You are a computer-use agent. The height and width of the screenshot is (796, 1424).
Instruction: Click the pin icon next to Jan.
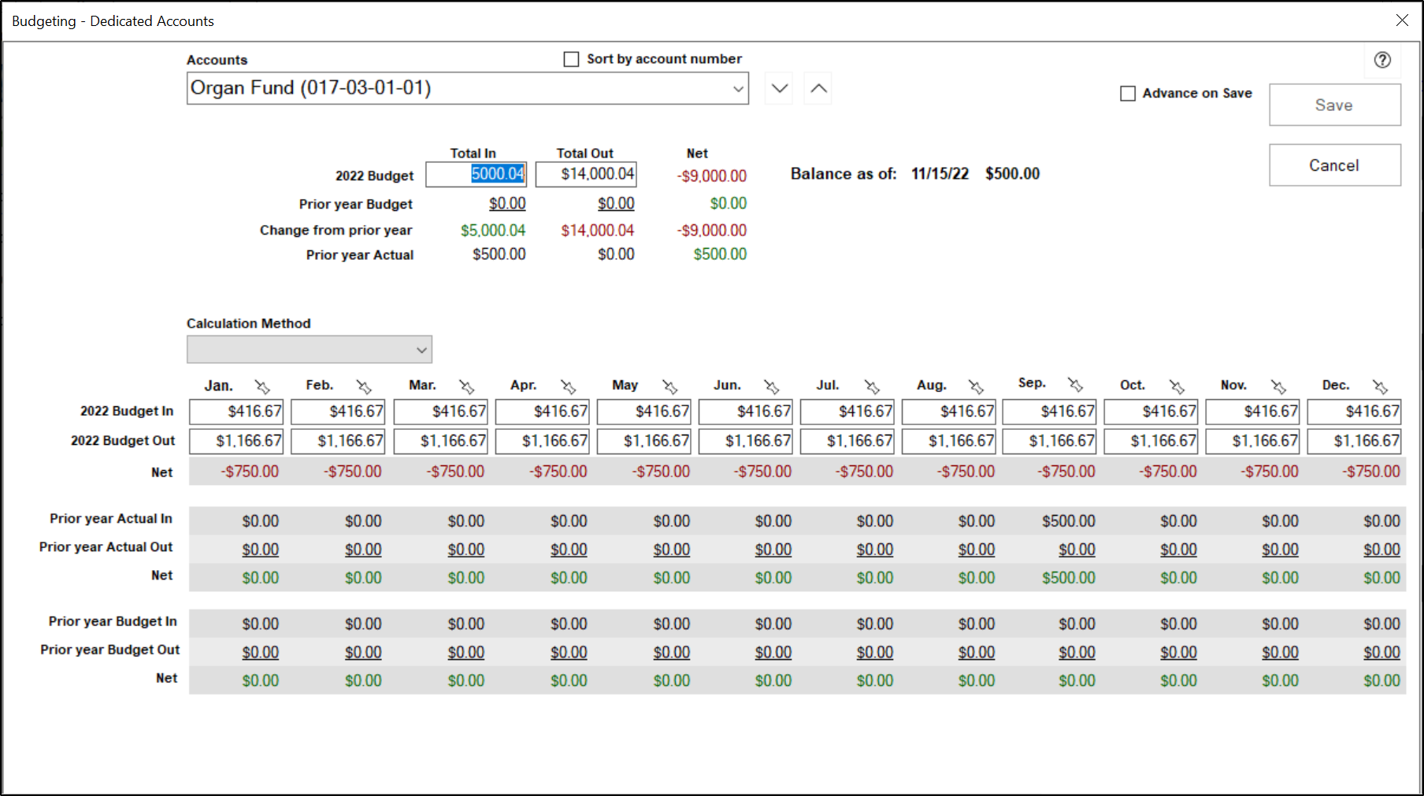tap(262, 387)
